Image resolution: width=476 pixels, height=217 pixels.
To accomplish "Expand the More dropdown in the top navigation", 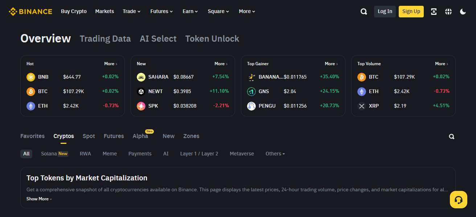I will (x=247, y=12).
